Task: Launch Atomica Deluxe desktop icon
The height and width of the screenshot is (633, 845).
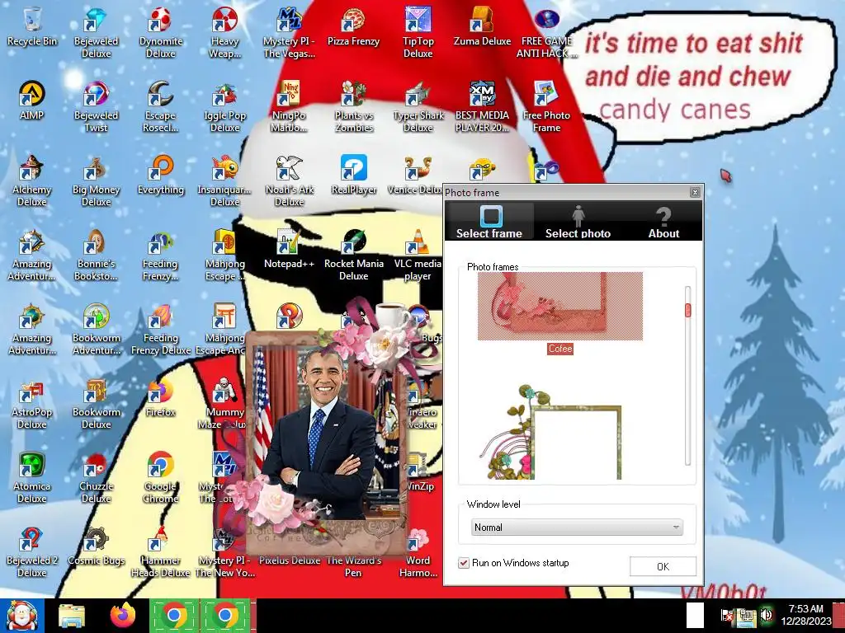Action: pos(32,478)
